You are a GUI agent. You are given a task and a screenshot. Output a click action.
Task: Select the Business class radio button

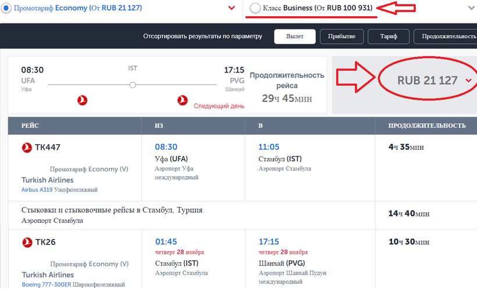pyautogui.click(x=254, y=8)
